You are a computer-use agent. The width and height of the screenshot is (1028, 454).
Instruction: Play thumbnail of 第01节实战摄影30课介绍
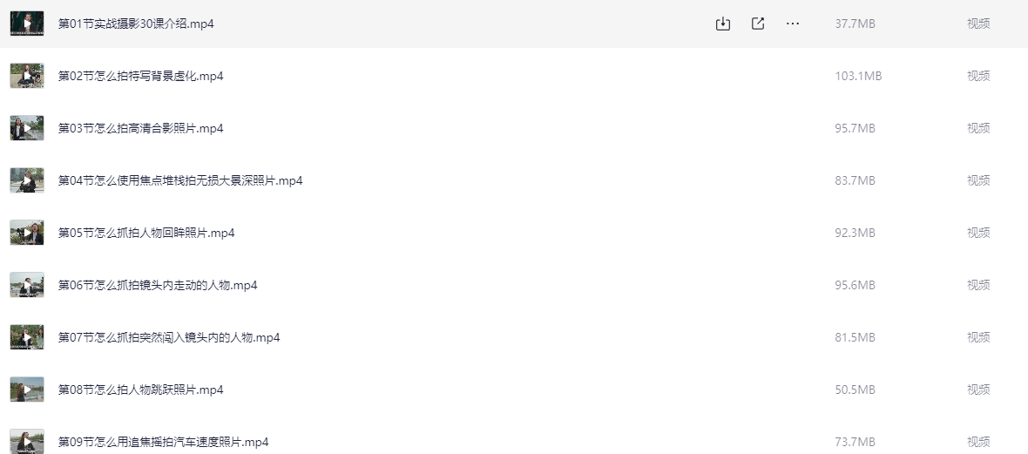point(27,24)
